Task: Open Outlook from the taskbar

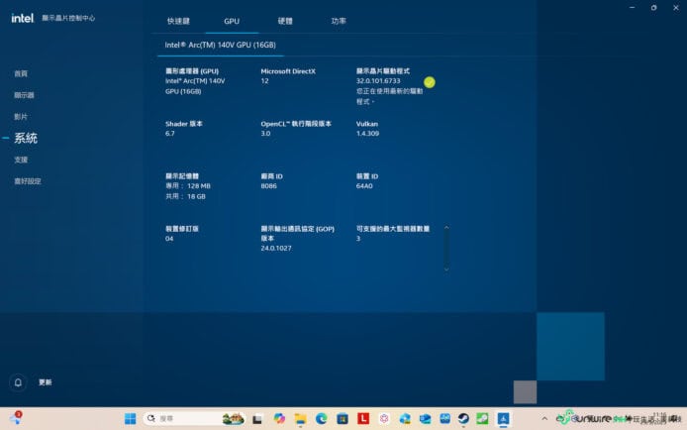Action: tap(425, 419)
